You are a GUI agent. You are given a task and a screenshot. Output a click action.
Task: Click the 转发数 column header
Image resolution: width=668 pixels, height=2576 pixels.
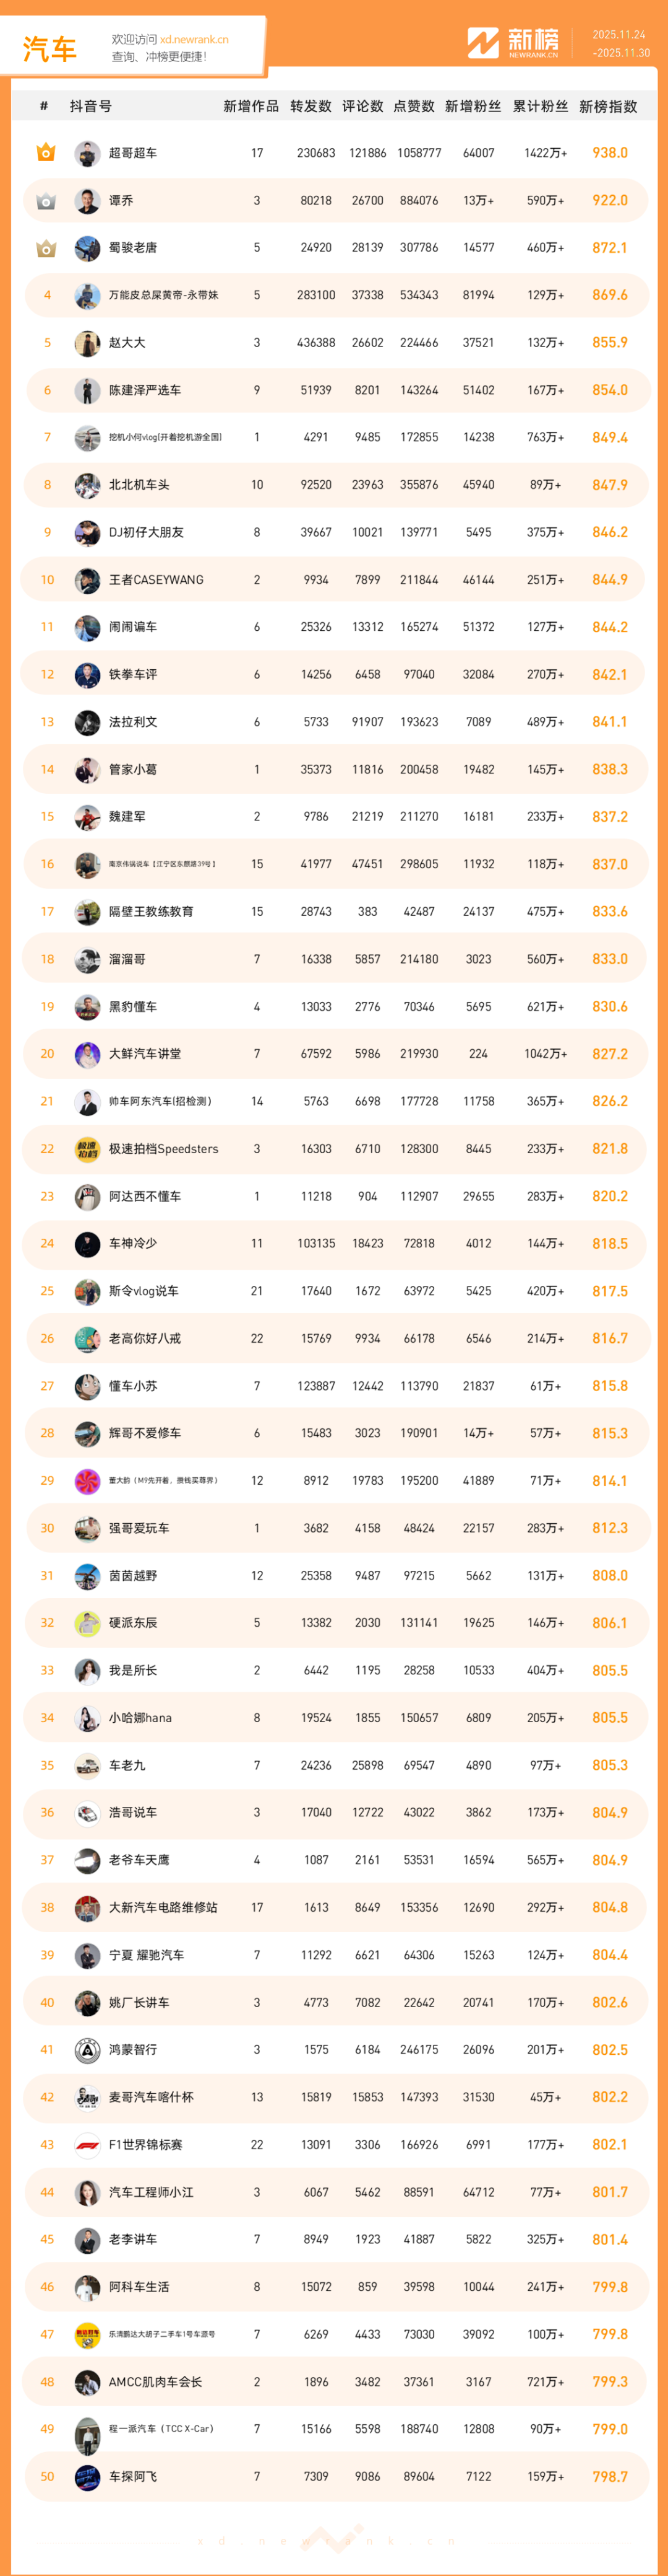[x=310, y=107]
